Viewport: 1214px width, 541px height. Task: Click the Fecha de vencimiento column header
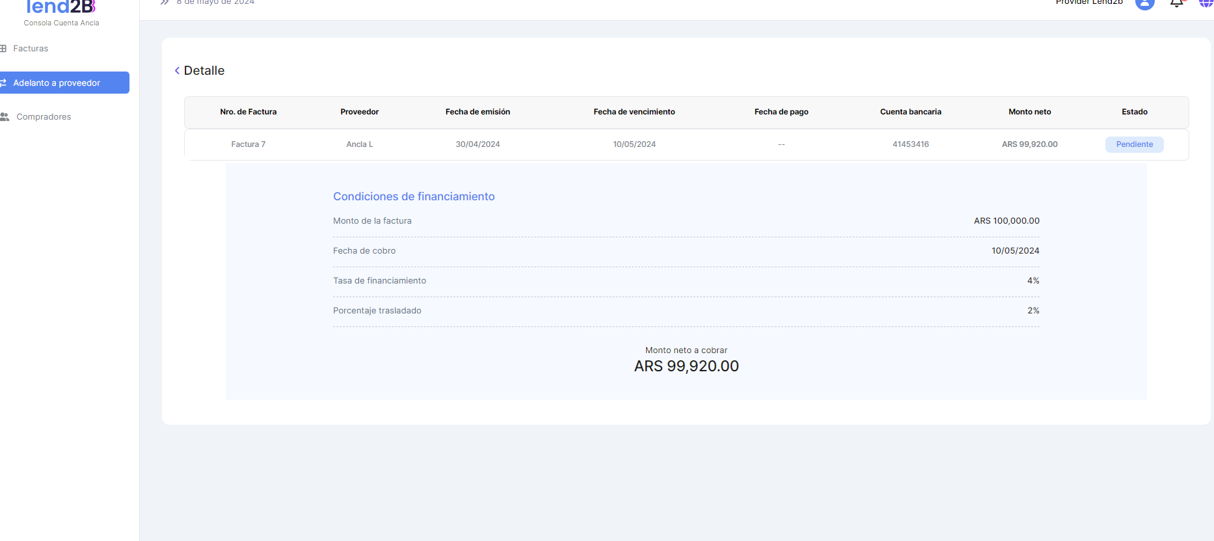coord(634,112)
